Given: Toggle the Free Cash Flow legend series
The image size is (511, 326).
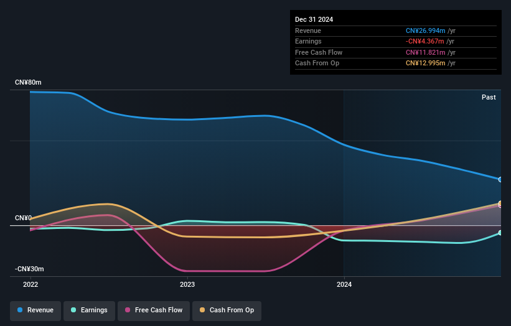Looking at the screenshot, I should [154, 310].
